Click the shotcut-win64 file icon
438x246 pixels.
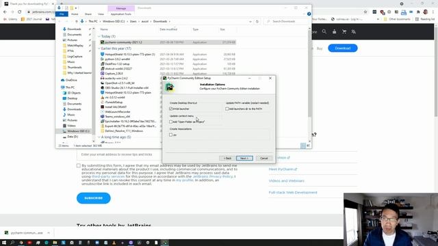(x=102, y=68)
